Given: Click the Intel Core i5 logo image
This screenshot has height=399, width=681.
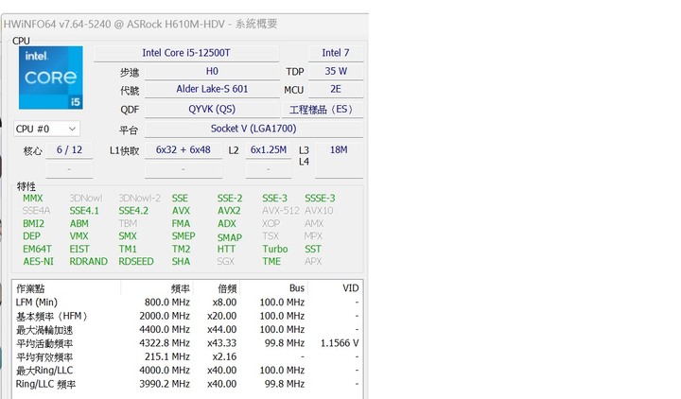Looking at the screenshot, I should (x=51, y=78).
